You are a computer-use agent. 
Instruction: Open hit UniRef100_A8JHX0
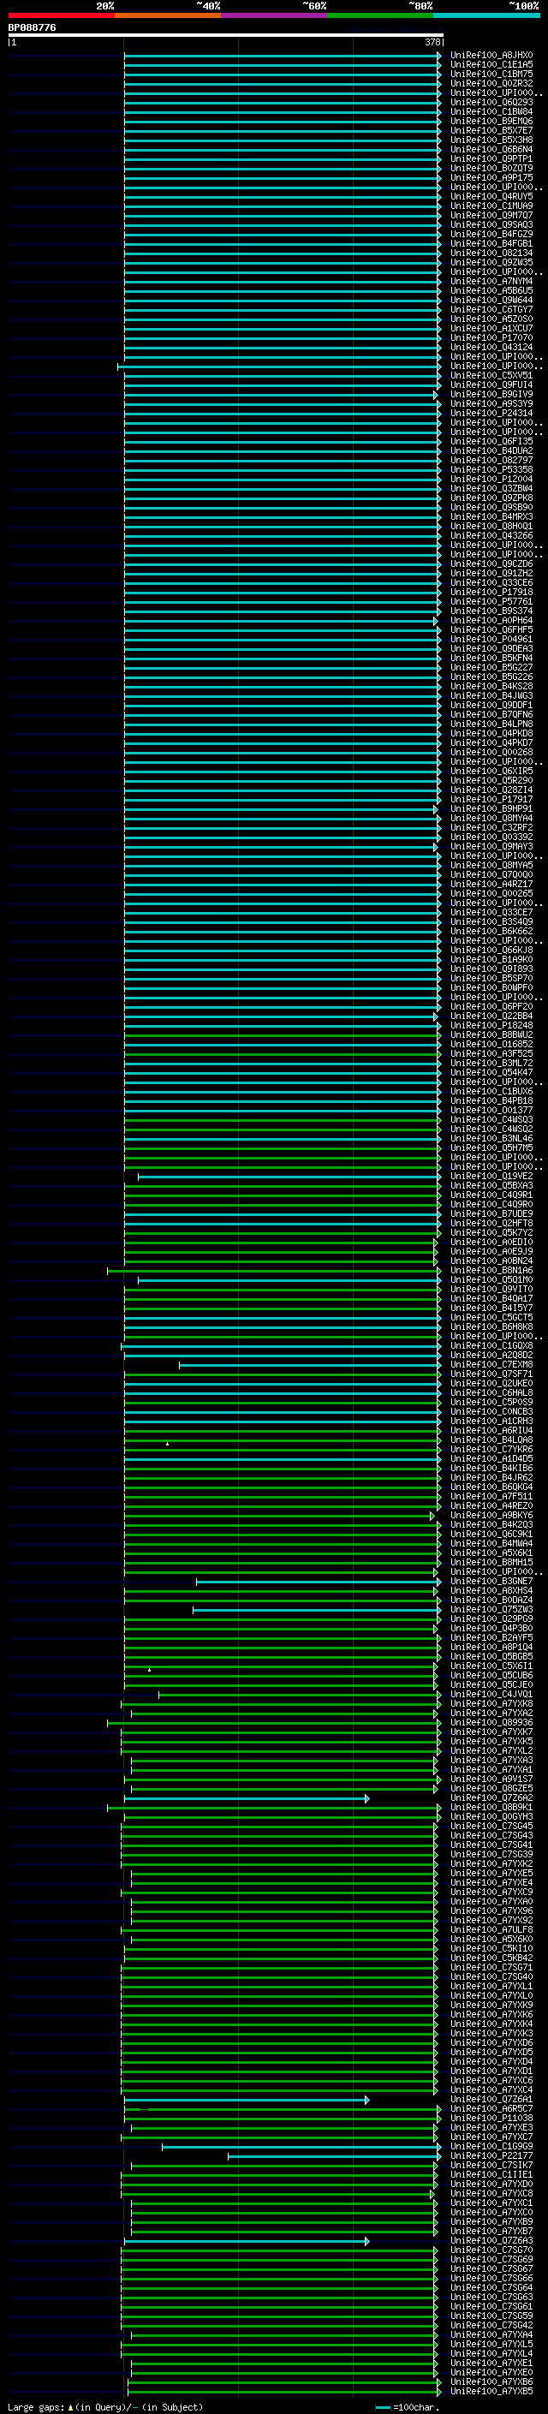(491, 56)
